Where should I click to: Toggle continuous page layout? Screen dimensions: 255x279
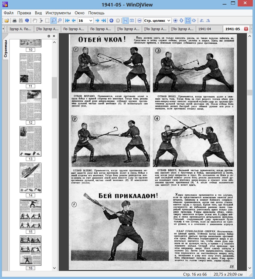(x=125, y=20)
